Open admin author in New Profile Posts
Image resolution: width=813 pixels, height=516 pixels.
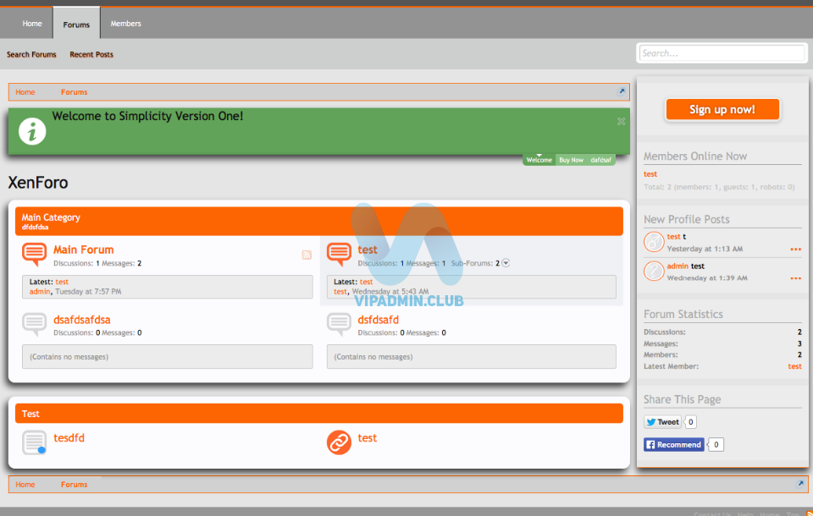677,266
